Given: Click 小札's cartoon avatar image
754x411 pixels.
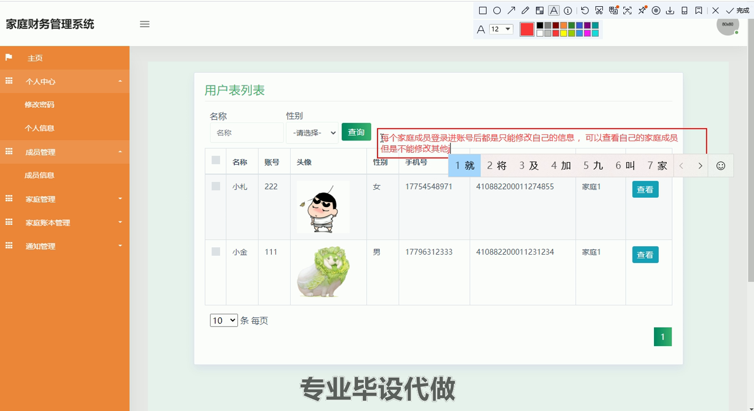Looking at the screenshot, I should (x=323, y=207).
